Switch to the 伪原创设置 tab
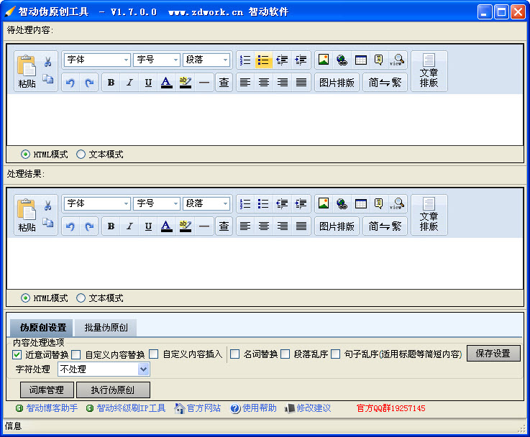Viewport: 530px width, 437px height. pyautogui.click(x=42, y=328)
